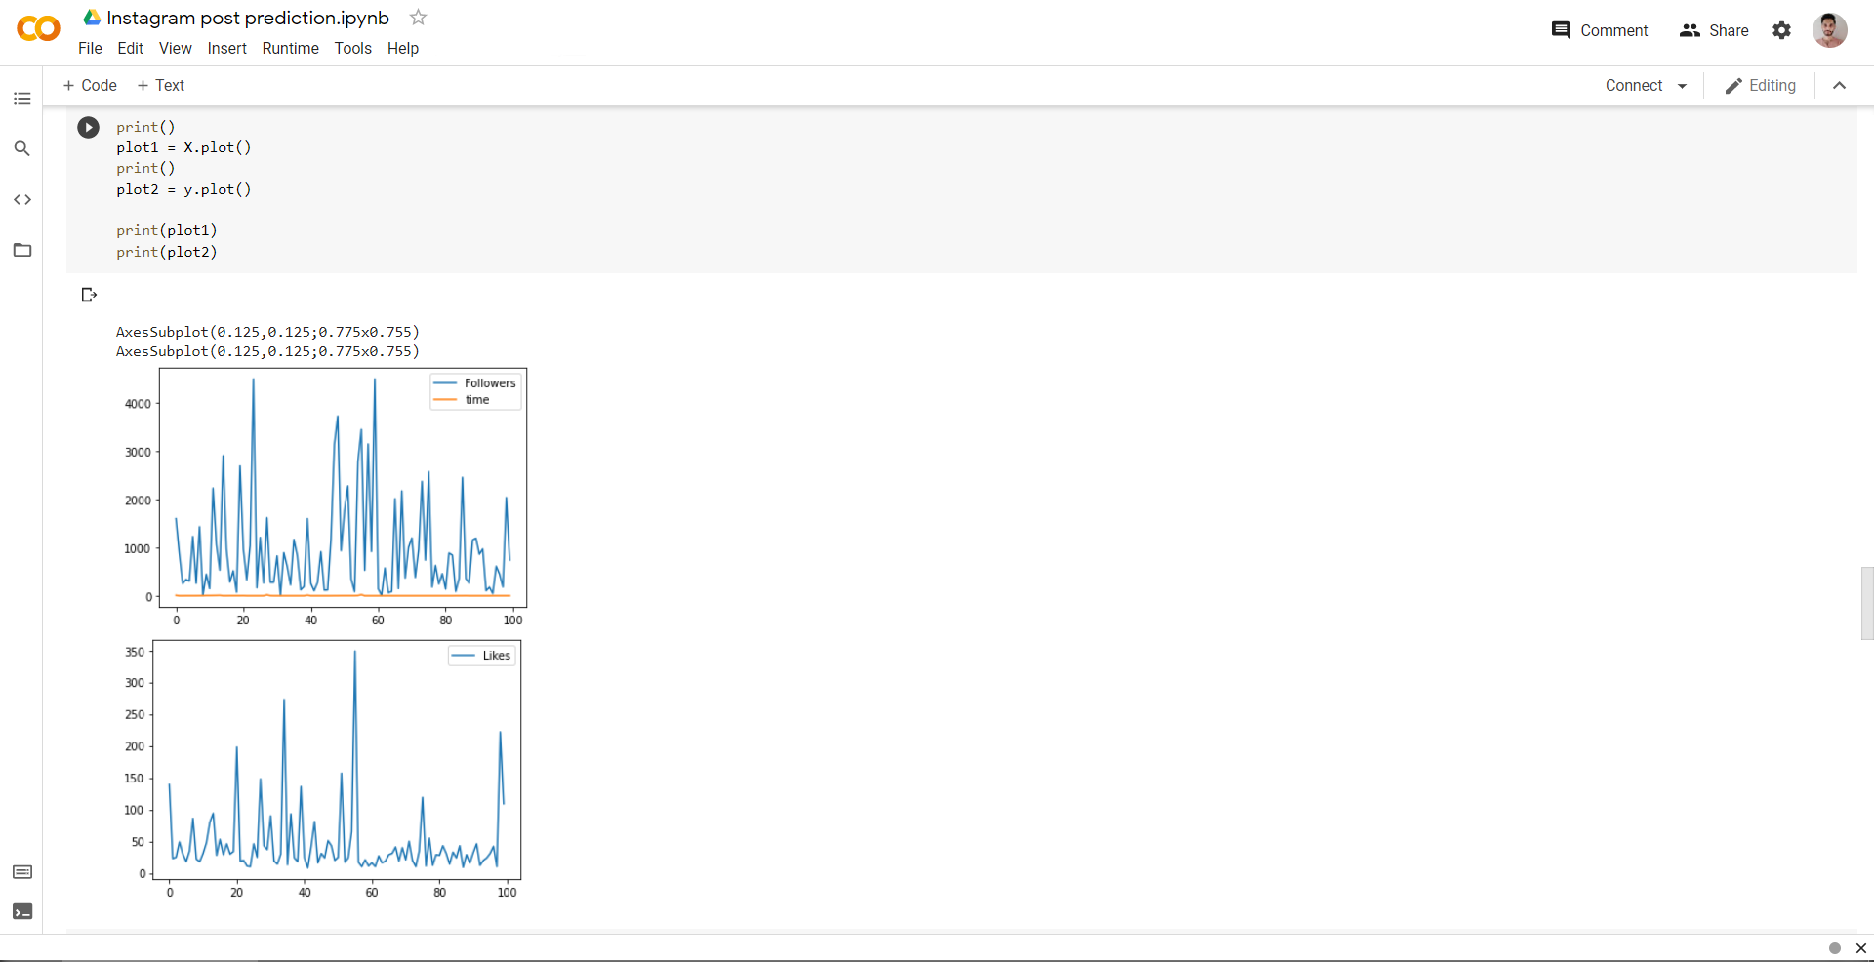1874x962 pixels.
Task: Click the second AxesSubplot output line
Action: tap(267, 351)
